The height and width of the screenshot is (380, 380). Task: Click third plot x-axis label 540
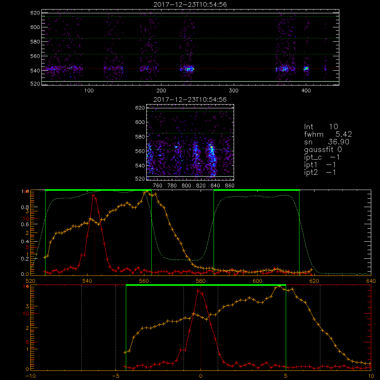(x=87, y=281)
